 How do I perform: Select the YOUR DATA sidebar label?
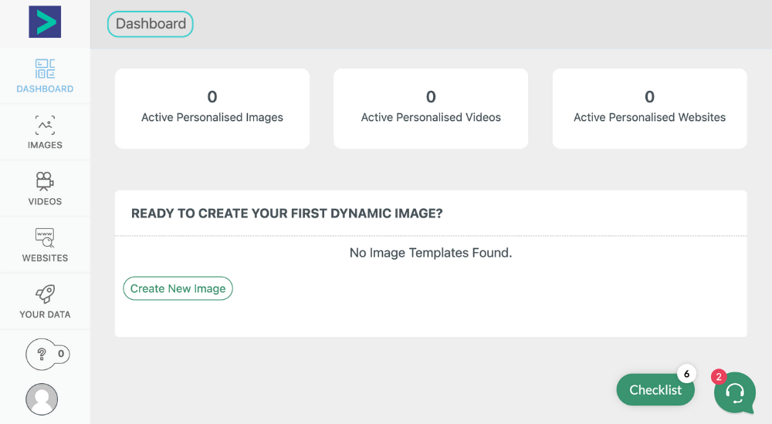coord(45,315)
